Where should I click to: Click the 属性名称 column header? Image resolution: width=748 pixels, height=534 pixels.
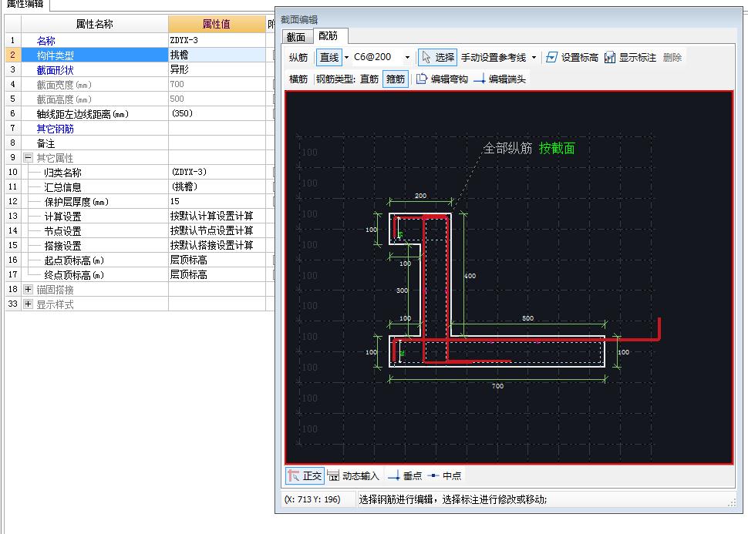click(x=94, y=24)
